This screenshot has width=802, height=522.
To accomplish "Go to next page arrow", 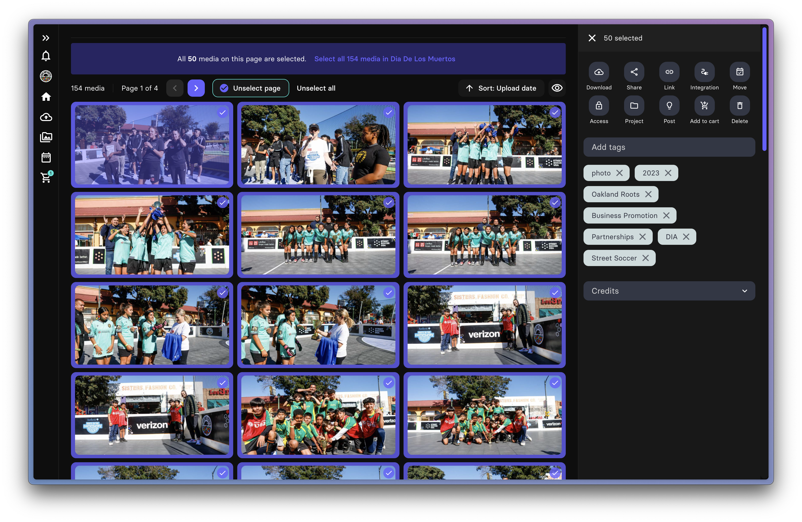I will (196, 88).
